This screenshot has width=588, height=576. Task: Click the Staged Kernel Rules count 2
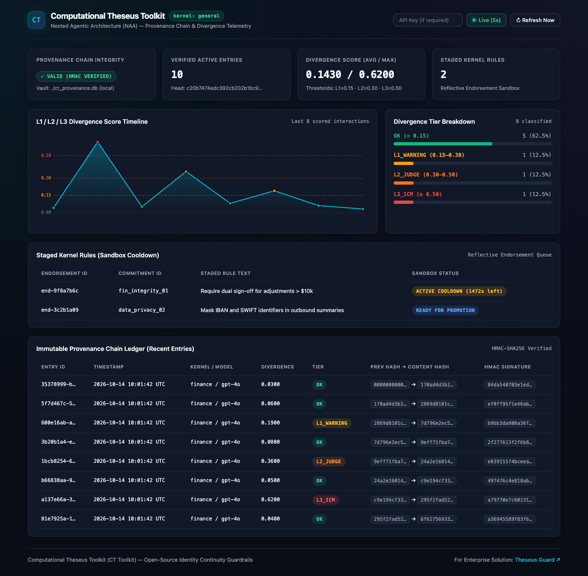click(443, 74)
